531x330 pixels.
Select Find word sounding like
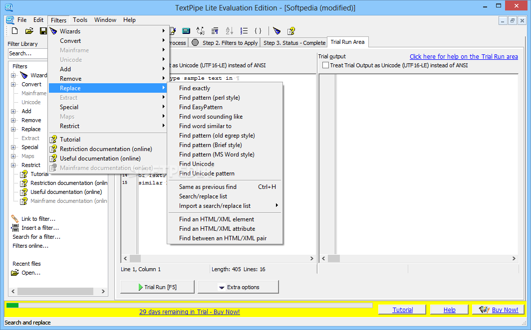(x=225, y=116)
